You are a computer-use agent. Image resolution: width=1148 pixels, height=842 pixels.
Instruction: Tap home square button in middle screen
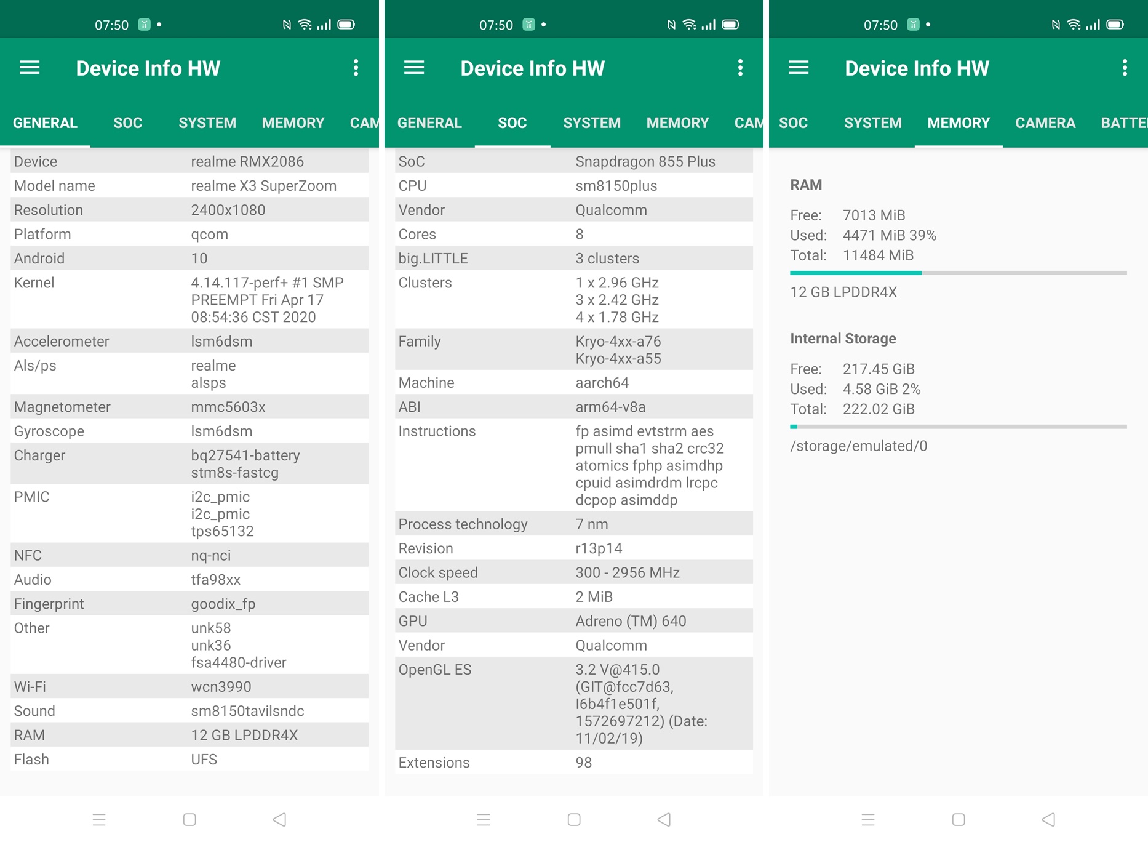tap(574, 819)
